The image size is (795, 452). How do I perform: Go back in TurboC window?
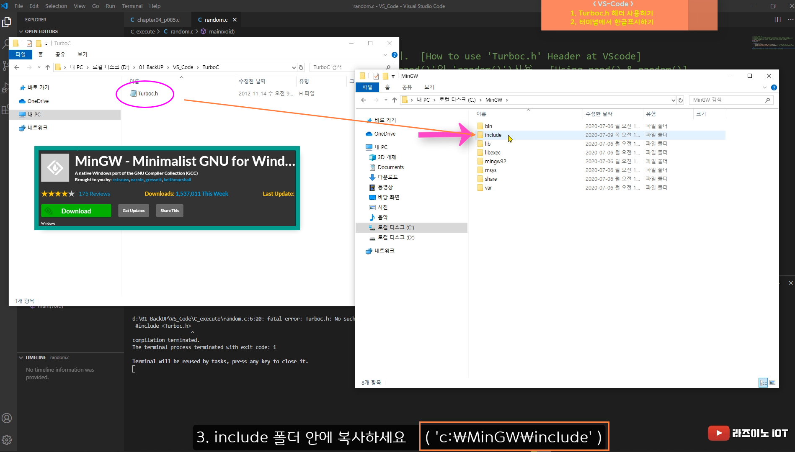point(17,67)
